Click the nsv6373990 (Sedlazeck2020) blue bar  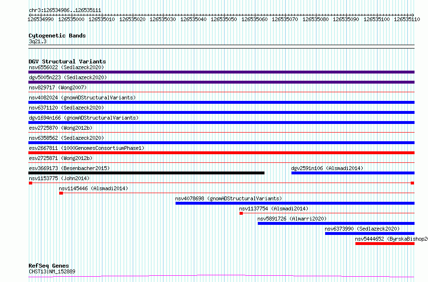(370, 233)
